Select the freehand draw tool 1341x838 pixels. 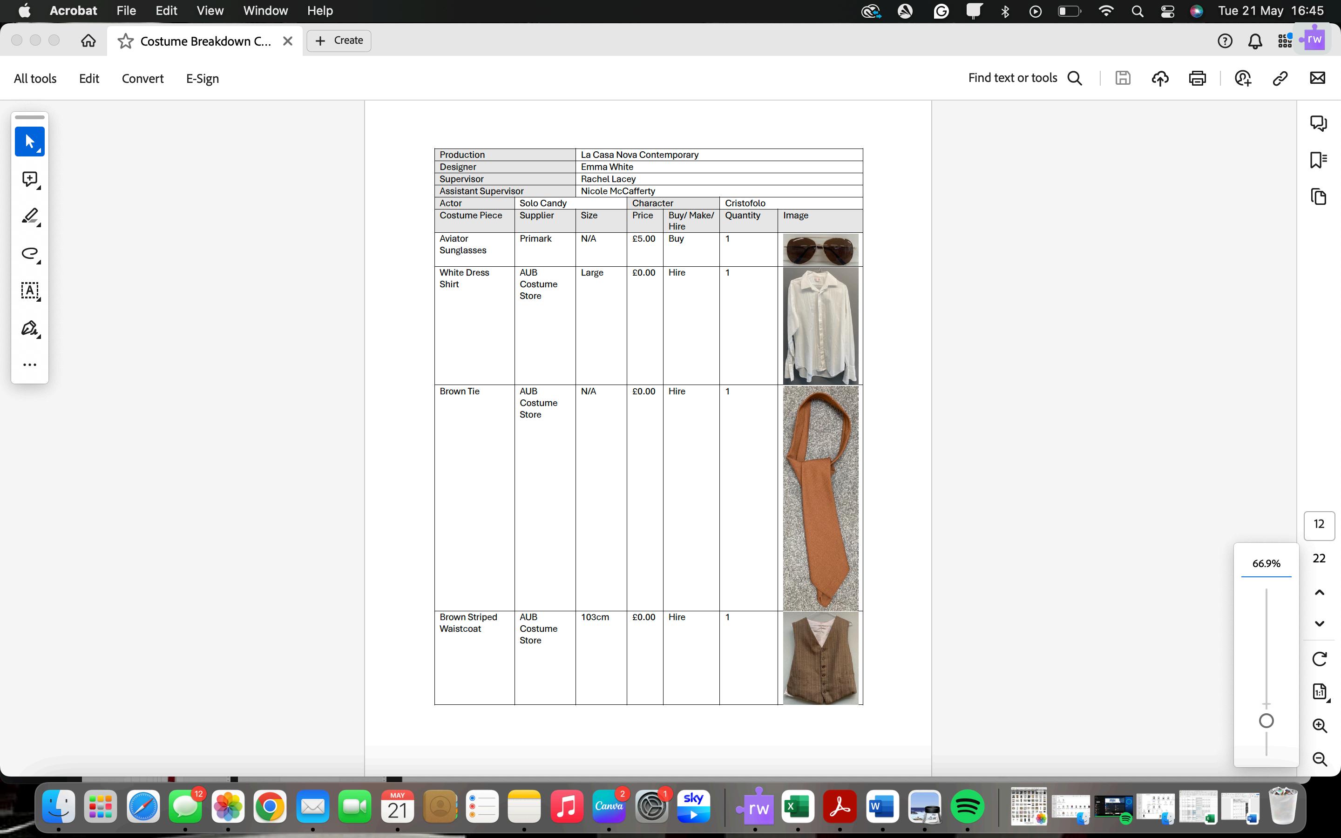tap(29, 254)
